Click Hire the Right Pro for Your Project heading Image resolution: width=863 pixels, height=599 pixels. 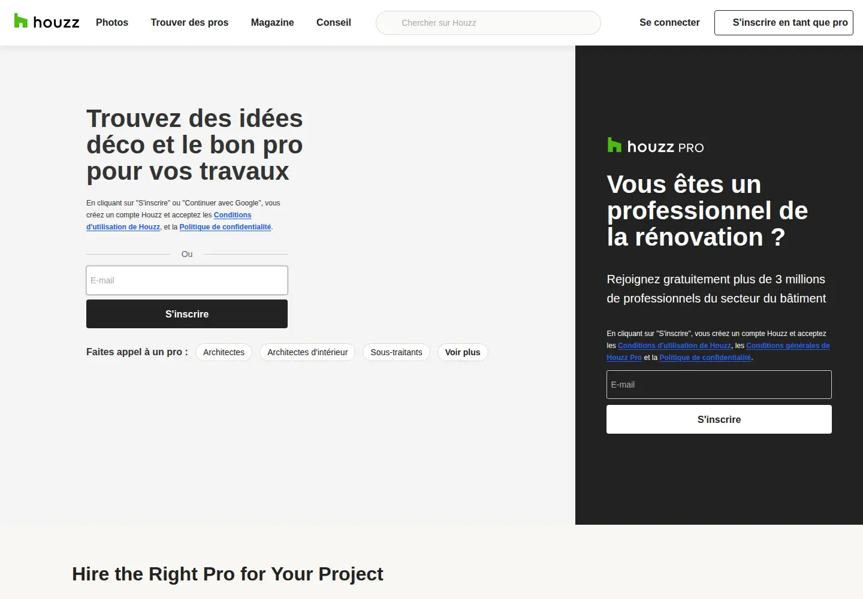[228, 574]
